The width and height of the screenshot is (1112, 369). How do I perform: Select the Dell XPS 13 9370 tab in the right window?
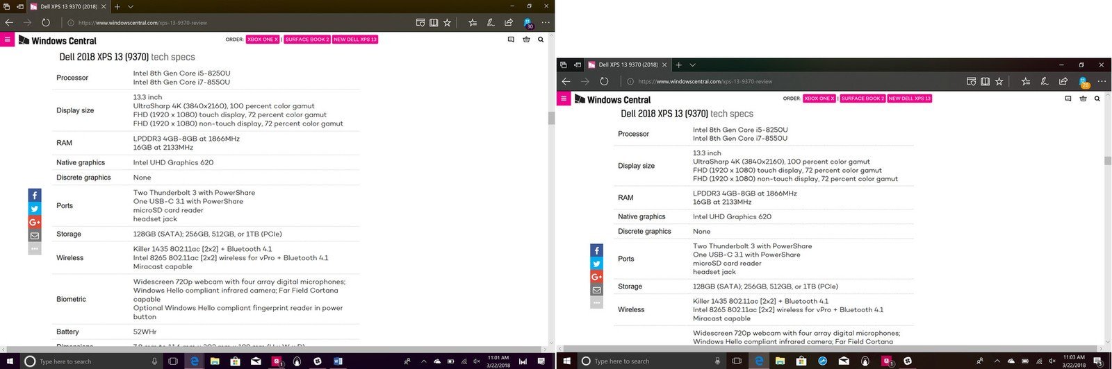tap(627, 65)
